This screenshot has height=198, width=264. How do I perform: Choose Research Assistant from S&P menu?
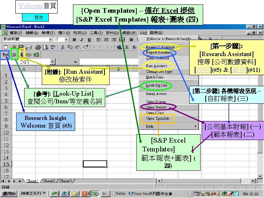160,47
